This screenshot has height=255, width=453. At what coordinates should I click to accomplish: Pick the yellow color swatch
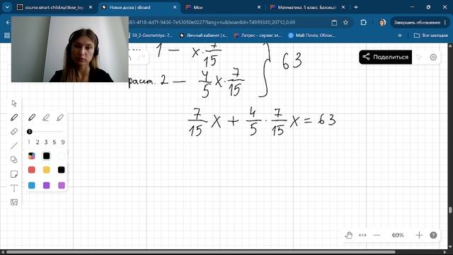[x=46, y=170]
